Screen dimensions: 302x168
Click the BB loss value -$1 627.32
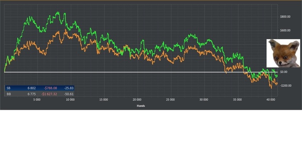(49, 94)
